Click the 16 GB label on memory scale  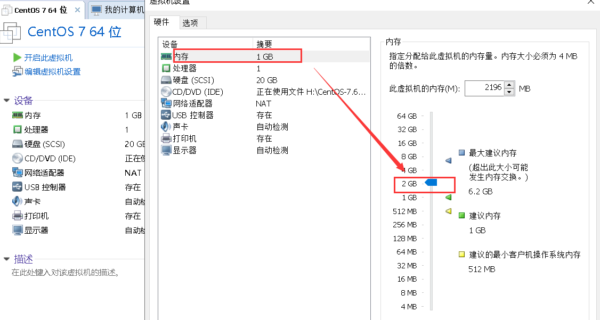pyautogui.click(x=407, y=143)
